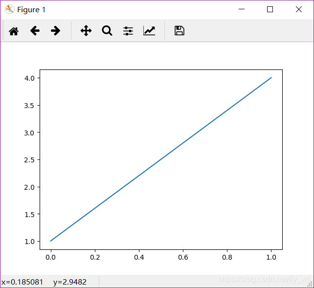This screenshot has width=314, height=288.
Task: Go back to the previous view
Action: point(35,31)
